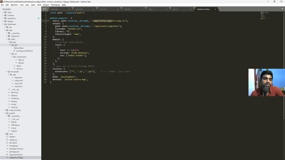Click the .babelrc file icon

tap(7, 137)
